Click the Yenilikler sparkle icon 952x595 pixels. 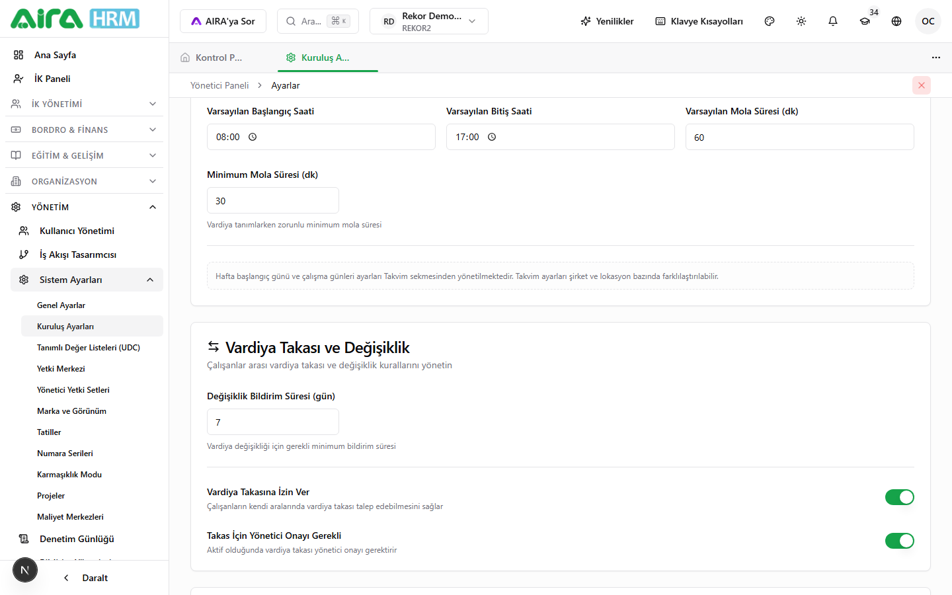point(586,21)
